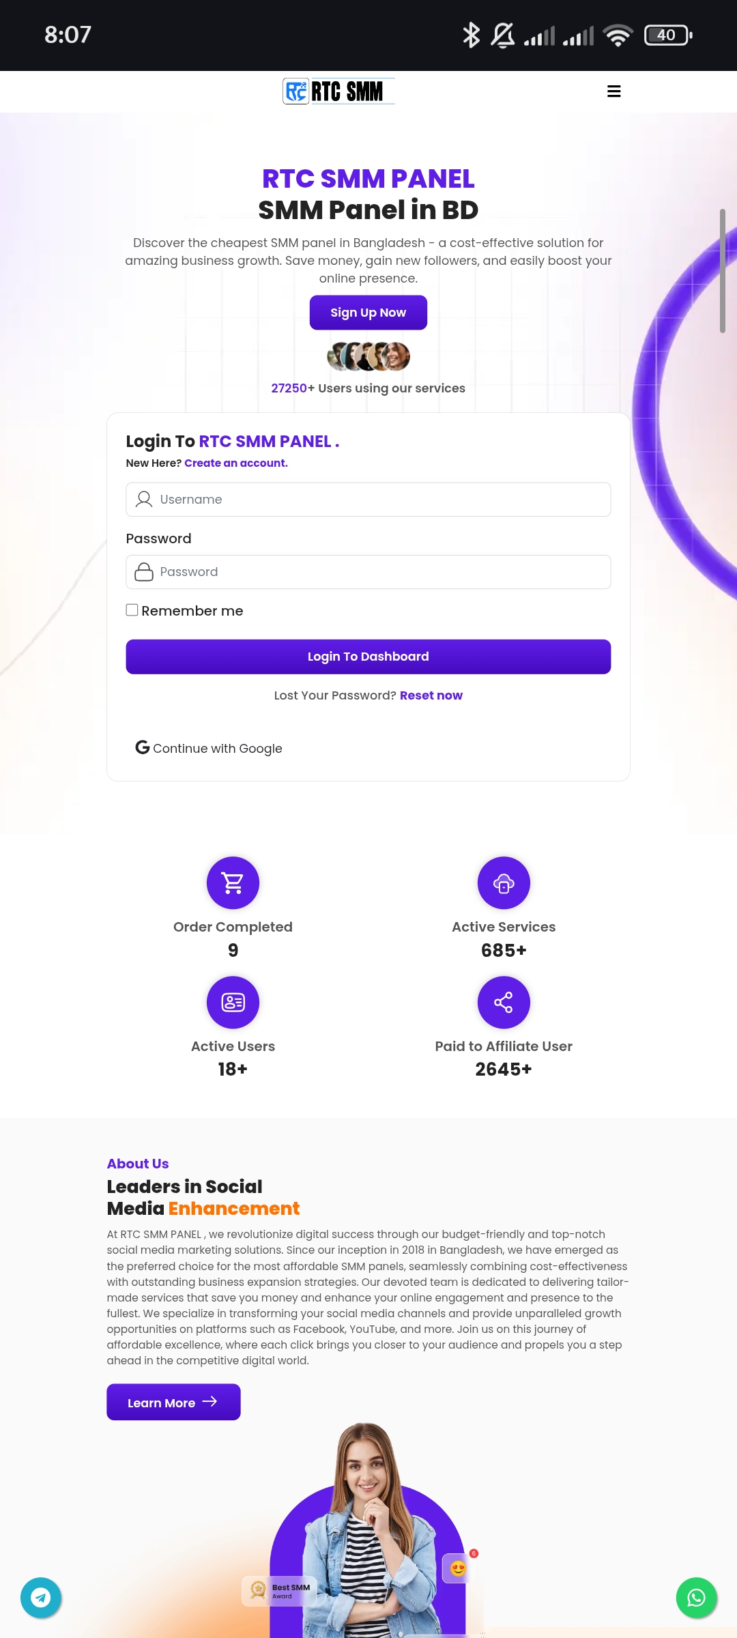Open the WhatsApp floating chat icon

(x=696, y=1597)
